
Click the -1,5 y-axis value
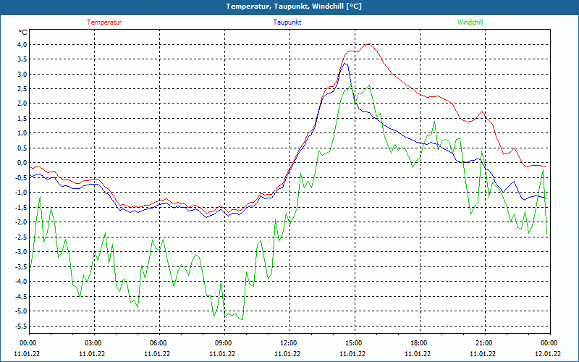pos(21,207)
